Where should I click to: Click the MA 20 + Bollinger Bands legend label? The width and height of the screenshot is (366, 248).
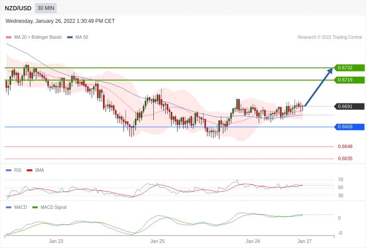[38, 37]
